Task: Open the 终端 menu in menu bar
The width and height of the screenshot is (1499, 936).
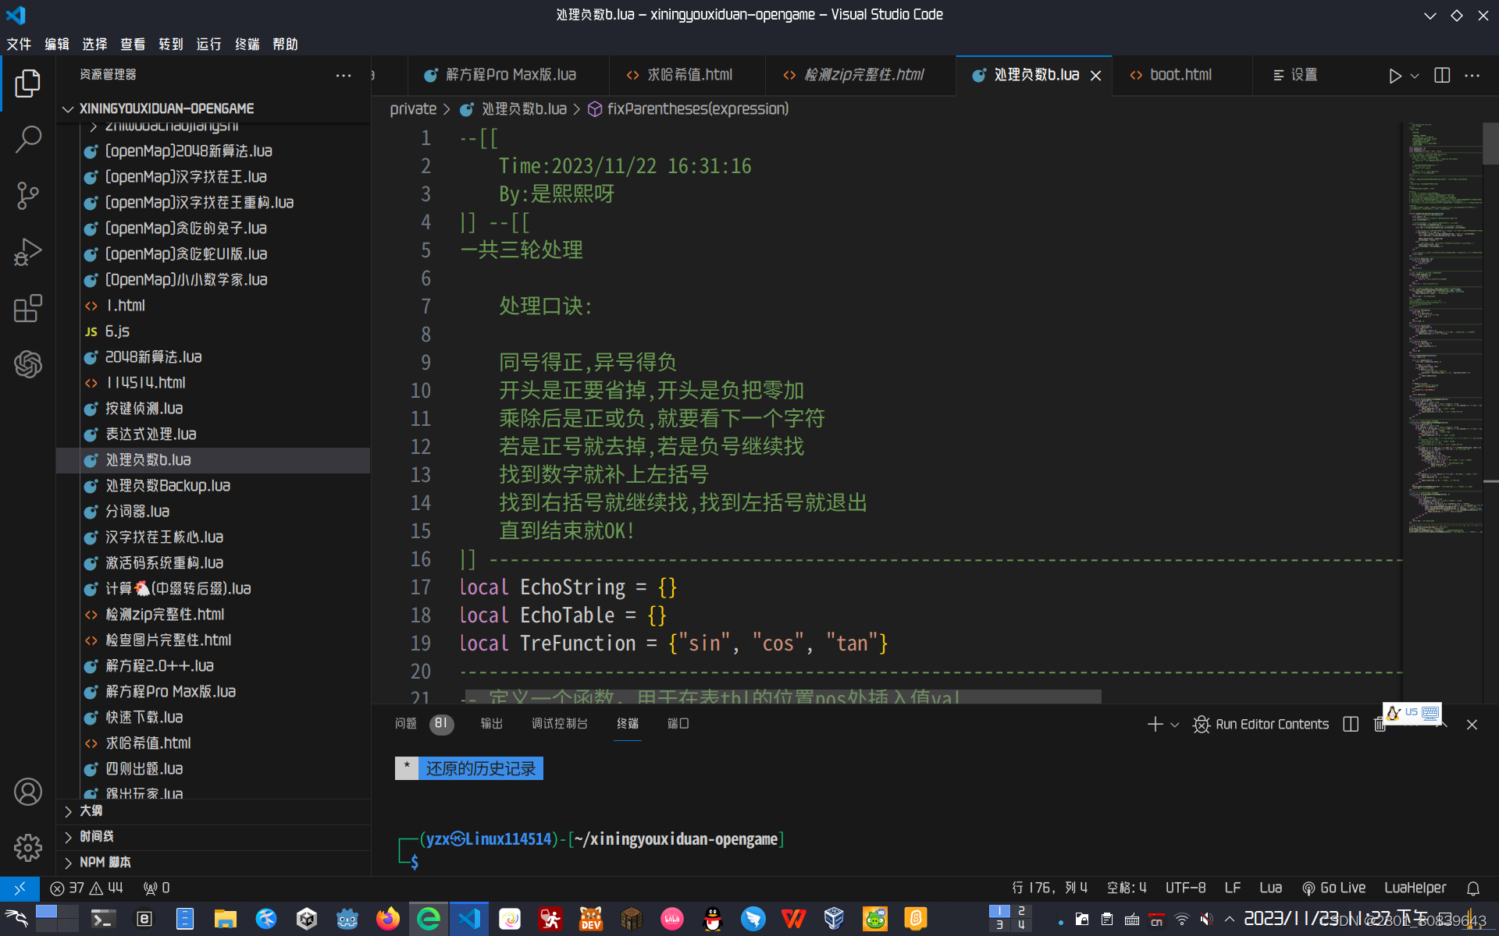Action: 247,44
